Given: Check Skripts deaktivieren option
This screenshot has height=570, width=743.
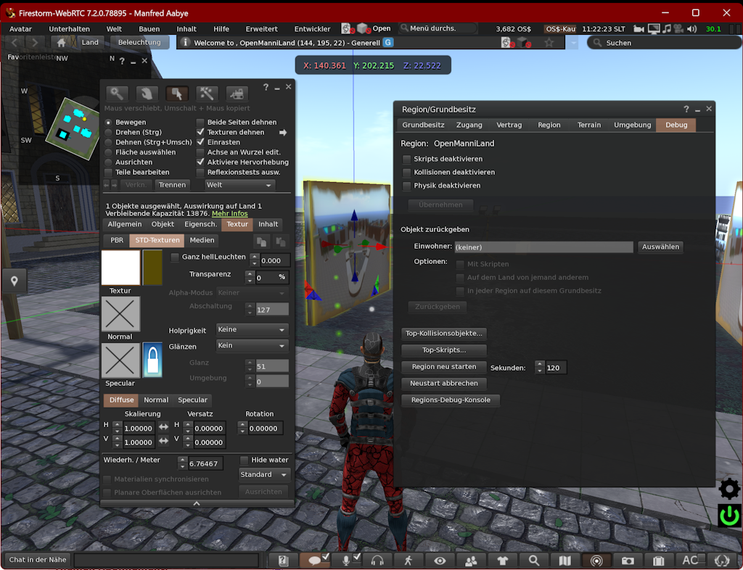Looking at the screenshot, I should click(x=407, y=159).
